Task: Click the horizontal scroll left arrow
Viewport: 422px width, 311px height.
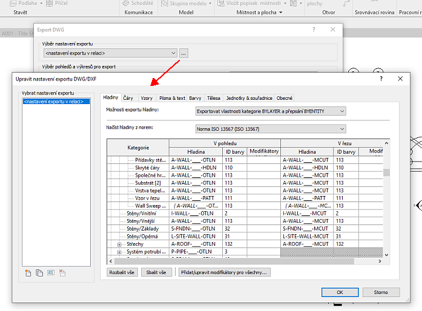Action: tap(111, 261)
